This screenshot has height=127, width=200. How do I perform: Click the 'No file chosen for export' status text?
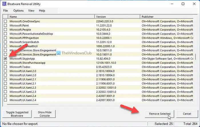coord(20,124)
